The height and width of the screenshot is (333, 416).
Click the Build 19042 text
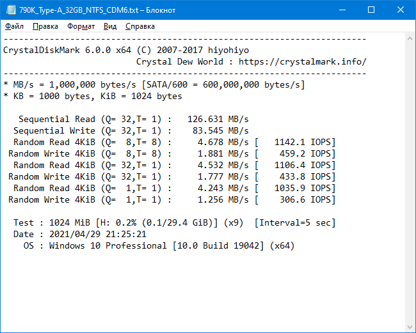(x=231, y=245)
